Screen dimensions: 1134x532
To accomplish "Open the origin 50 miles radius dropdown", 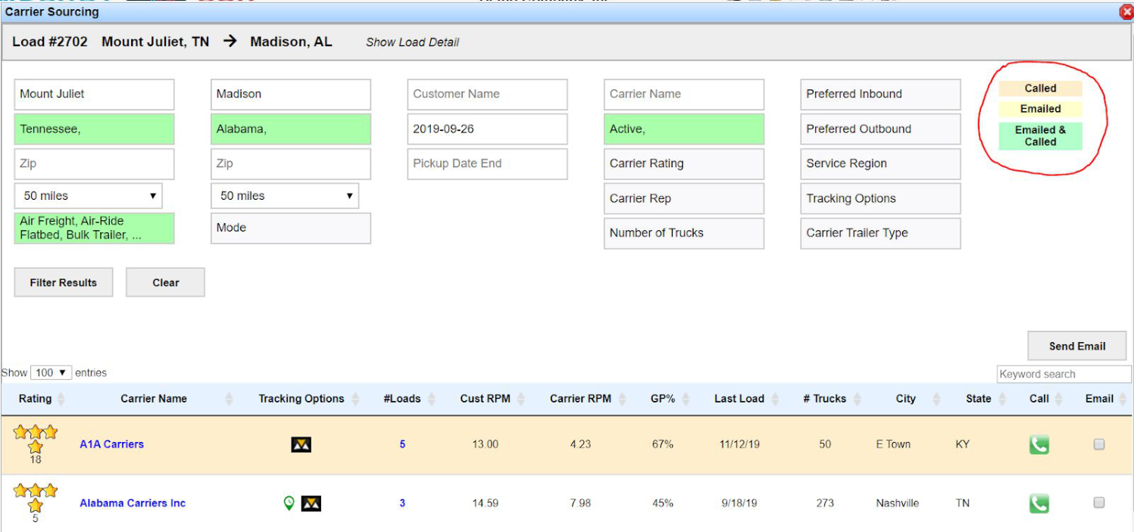I will 89,196.
